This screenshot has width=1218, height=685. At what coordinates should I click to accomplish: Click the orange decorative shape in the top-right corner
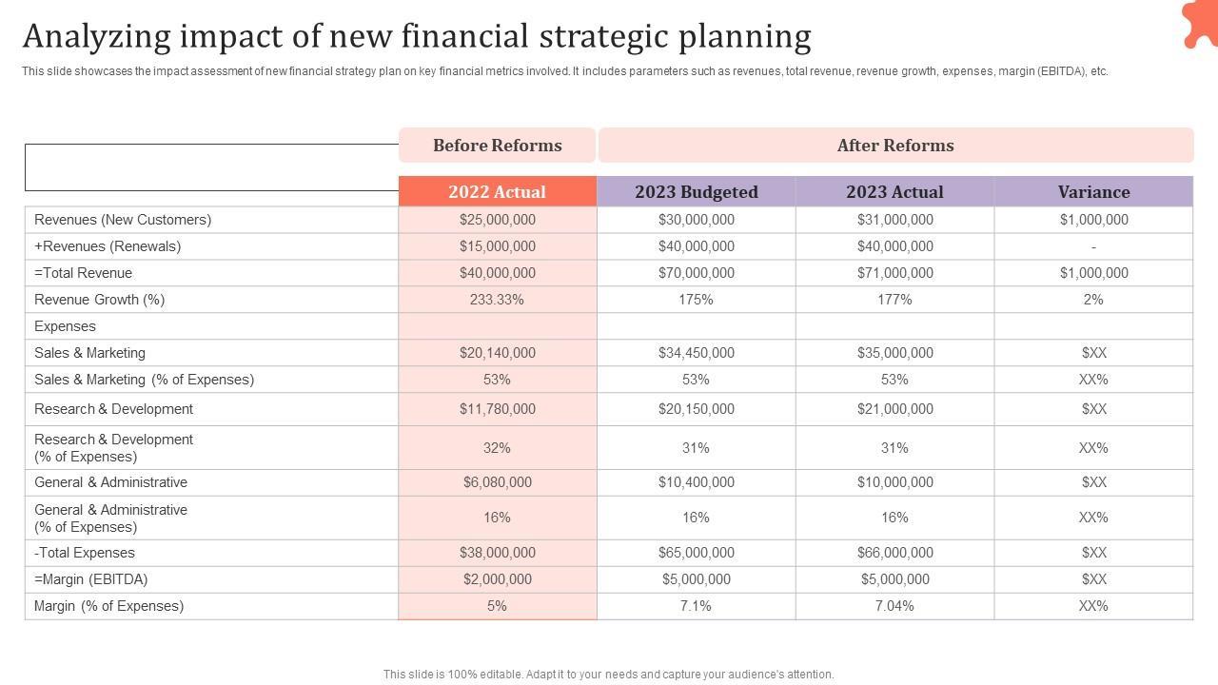point(1200,23)
